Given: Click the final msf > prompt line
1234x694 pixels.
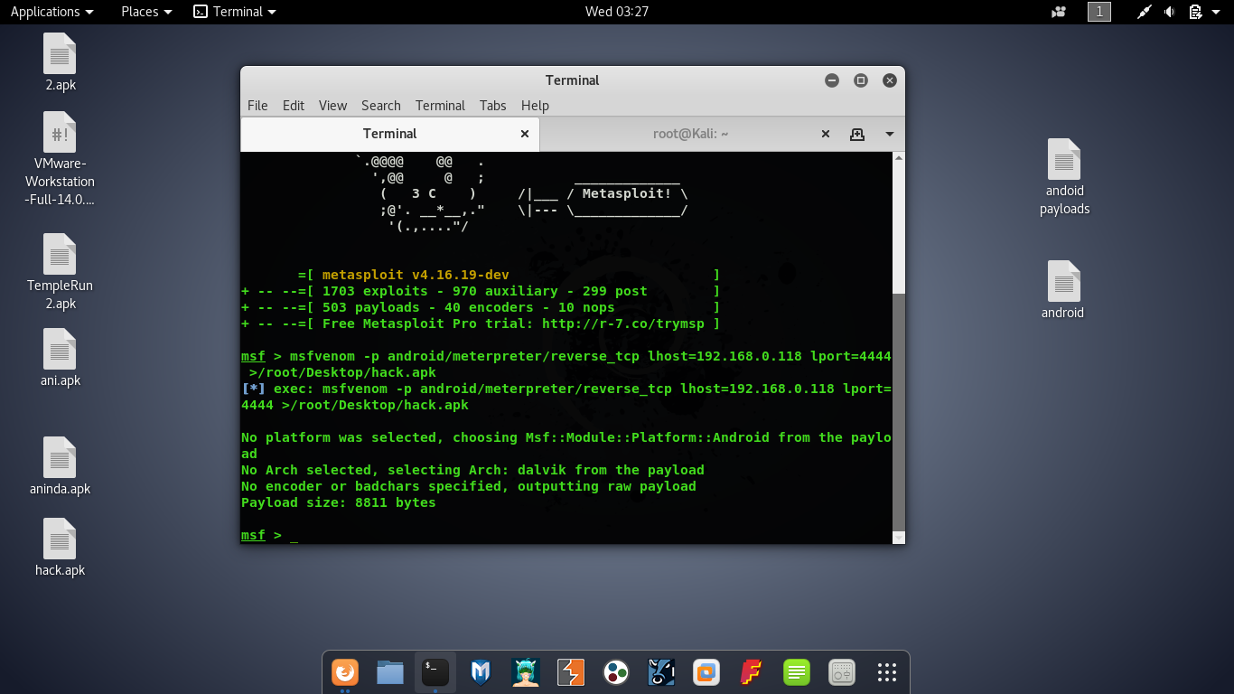Looking at the screenshot, I should point(269,535).
